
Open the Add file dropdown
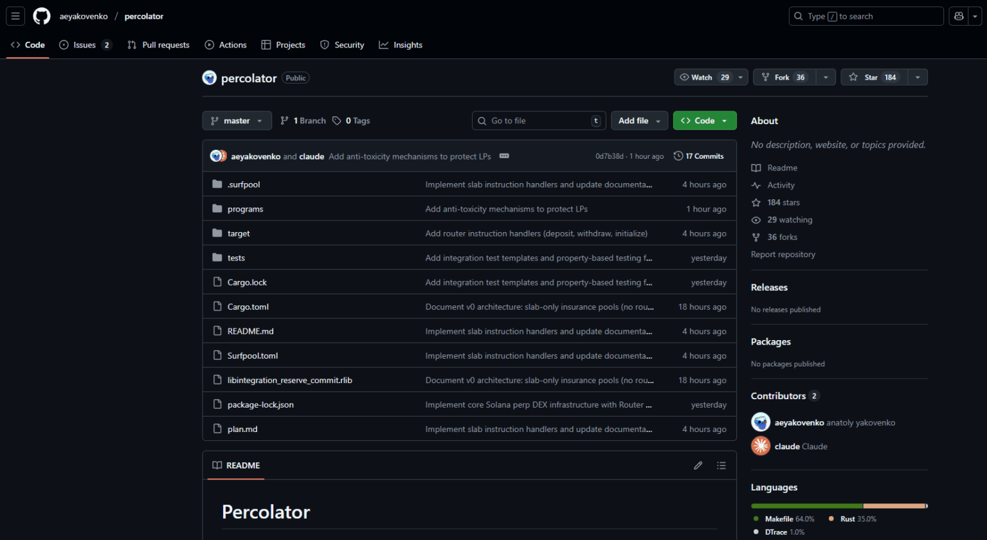(x=639, y=121)
